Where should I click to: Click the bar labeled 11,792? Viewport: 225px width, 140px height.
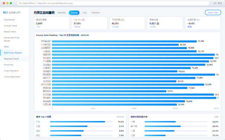[124, 42]
